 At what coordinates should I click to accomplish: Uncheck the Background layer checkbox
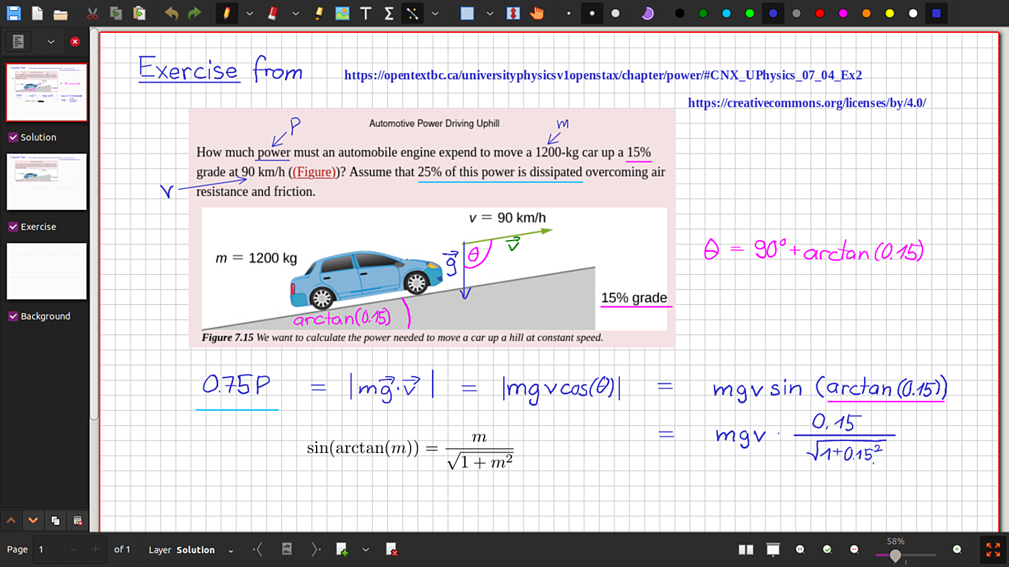pyautogui.click(x=13, y=316)
